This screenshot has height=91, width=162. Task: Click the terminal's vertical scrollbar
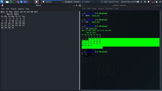[160, 50]
